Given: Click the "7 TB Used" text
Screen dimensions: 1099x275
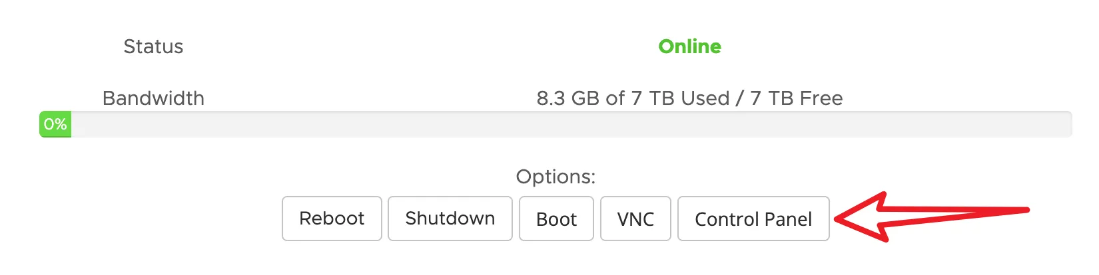Looking at the screenshot, I should 680,98.
